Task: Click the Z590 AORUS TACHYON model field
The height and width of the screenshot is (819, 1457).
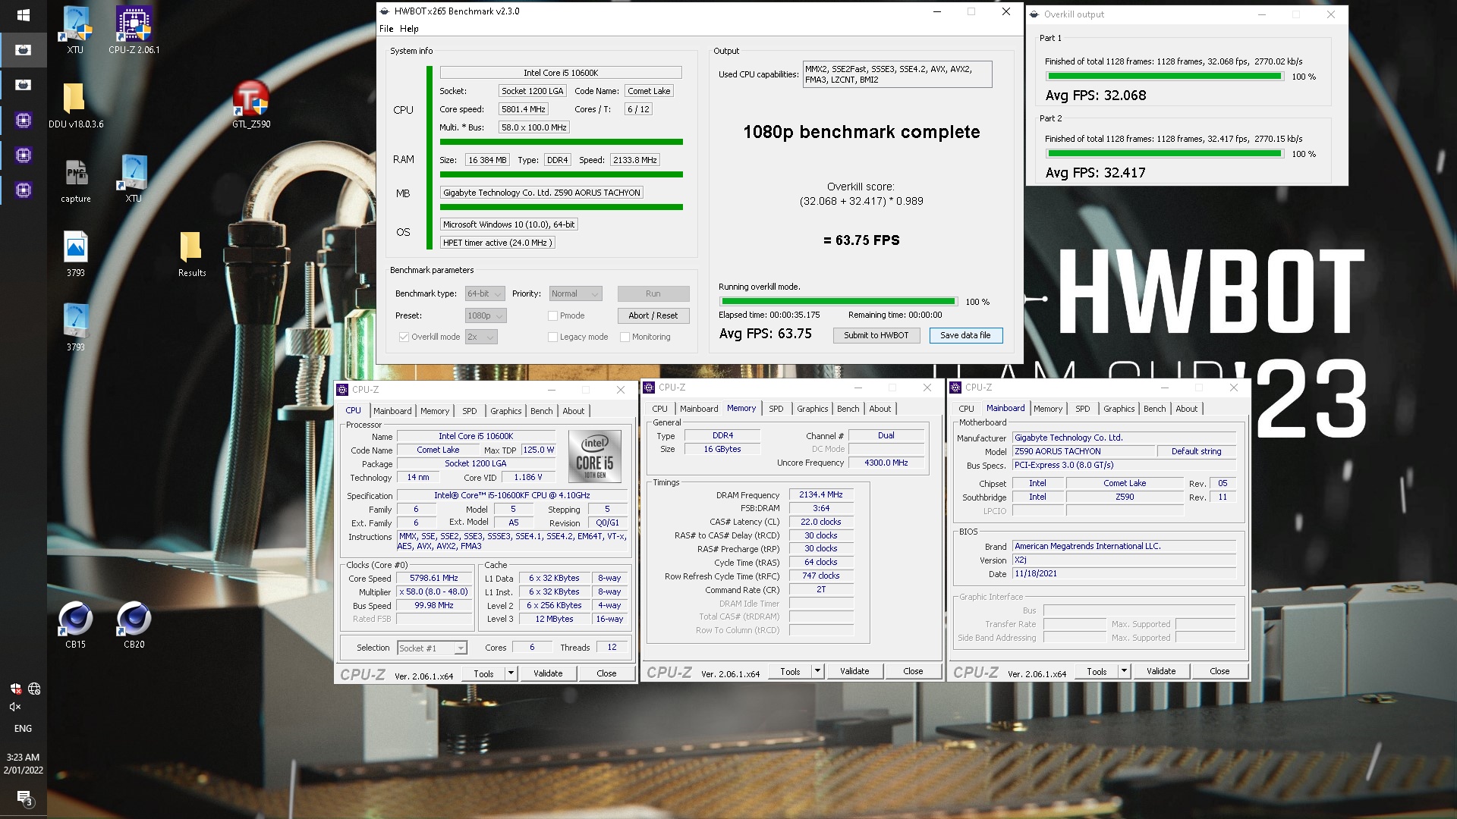Action: click(x=1084, y=451)
